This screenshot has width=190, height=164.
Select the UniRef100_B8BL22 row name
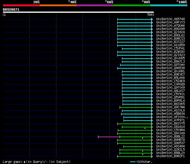(170, 137)
